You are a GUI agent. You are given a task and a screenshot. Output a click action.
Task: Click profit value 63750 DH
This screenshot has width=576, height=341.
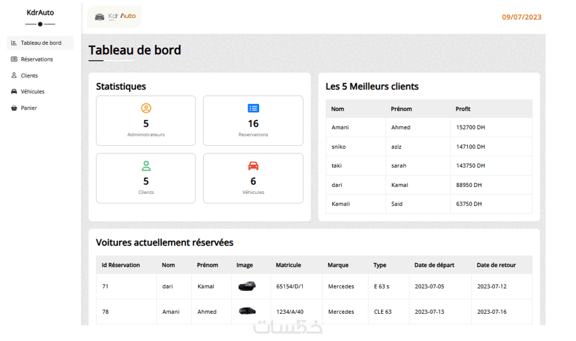[x=469, y=204]
